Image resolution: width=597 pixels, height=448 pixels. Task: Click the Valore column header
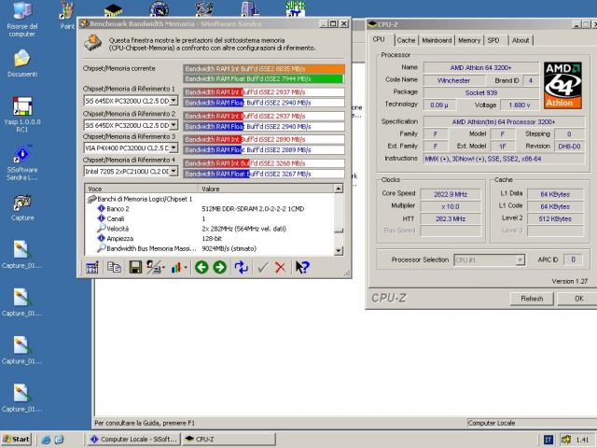click(x=266, y=189)
